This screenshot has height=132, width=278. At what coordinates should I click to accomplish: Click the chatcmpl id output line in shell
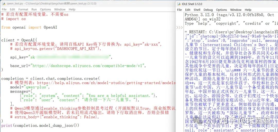pyautogui.click(x=231, y=36)
